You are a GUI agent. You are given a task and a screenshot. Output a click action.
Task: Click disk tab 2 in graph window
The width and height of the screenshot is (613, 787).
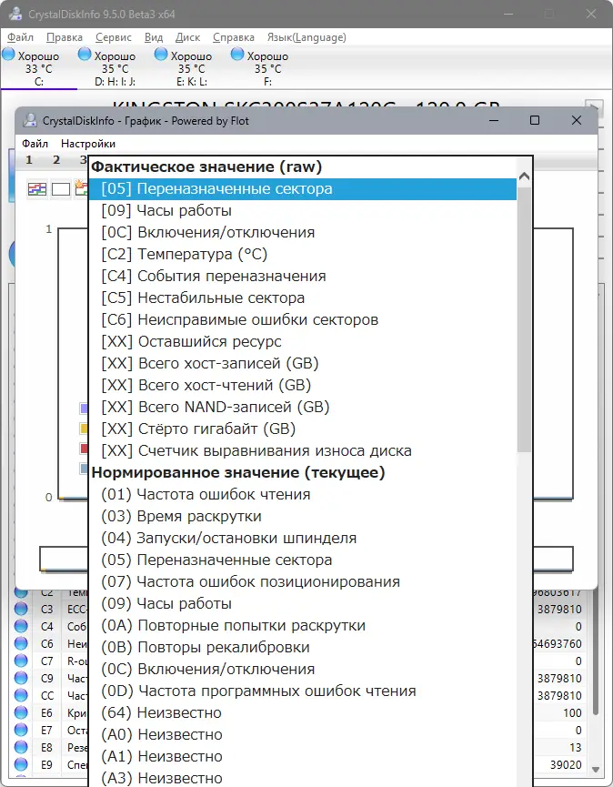tap(56, 159)
